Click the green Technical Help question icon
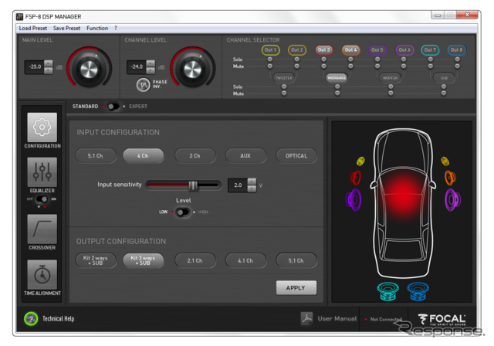 pyautogui.click(x=31, y=319)
